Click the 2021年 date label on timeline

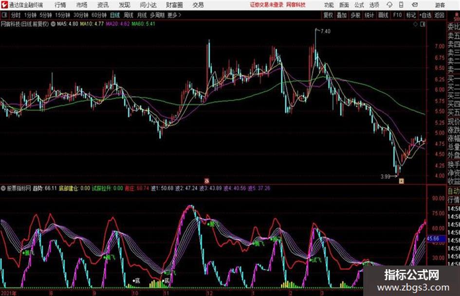tap(9, 293)
